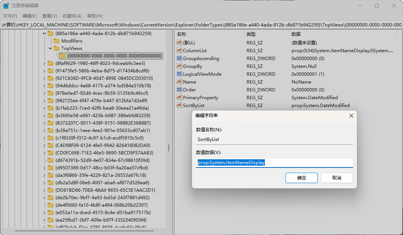Select the {db2a5d8f-06e6-4007-aba6-af877d526ea6} key

[x=102, y=182]
